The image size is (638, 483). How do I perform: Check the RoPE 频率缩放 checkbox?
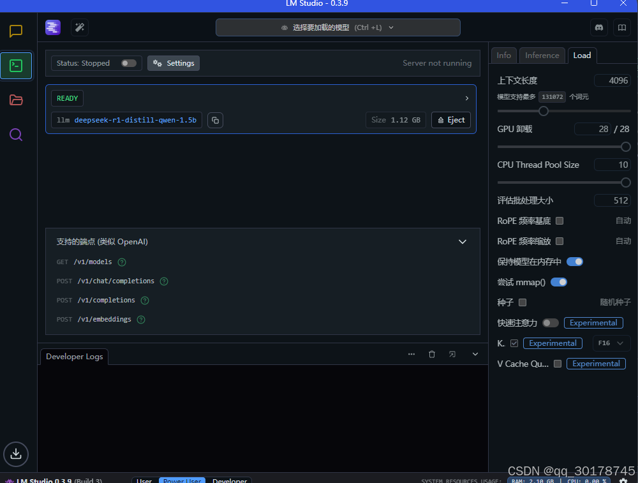(x=560, y=241)
